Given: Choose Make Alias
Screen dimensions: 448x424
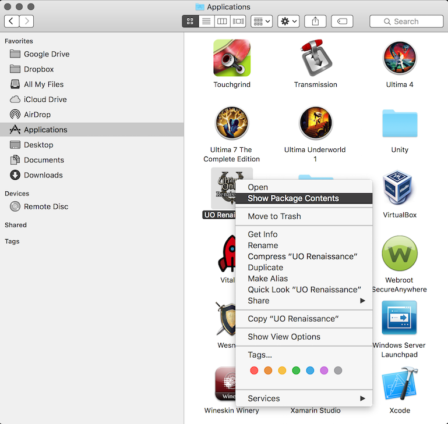Looking at the screenshot, I should (304, 279).
